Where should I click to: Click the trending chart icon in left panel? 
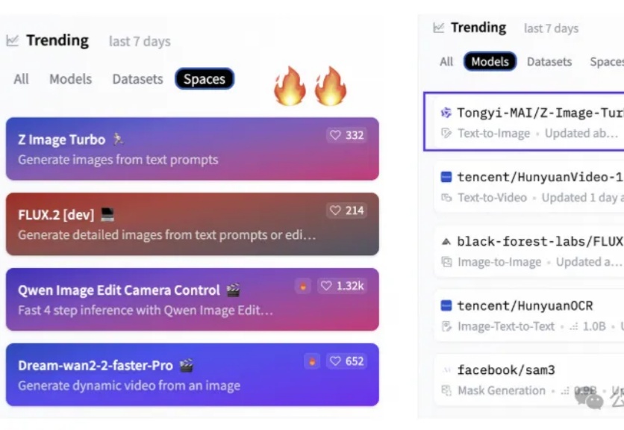point(13,40)
